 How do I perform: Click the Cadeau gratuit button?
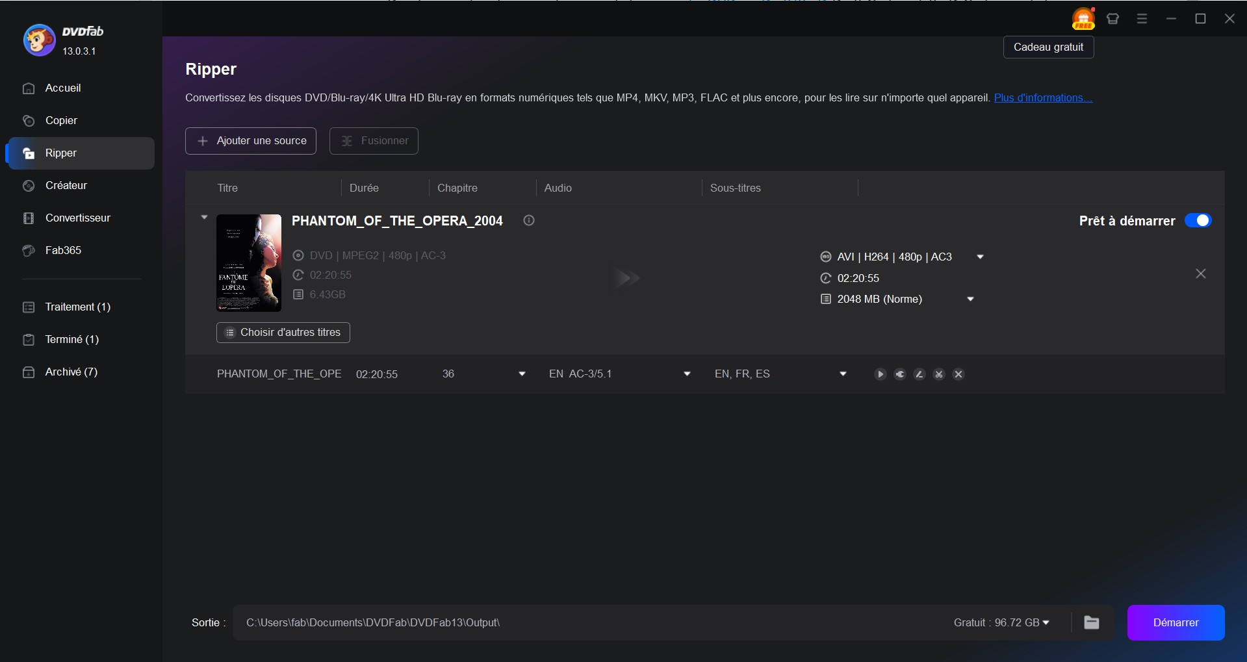tap(1048, 47)
